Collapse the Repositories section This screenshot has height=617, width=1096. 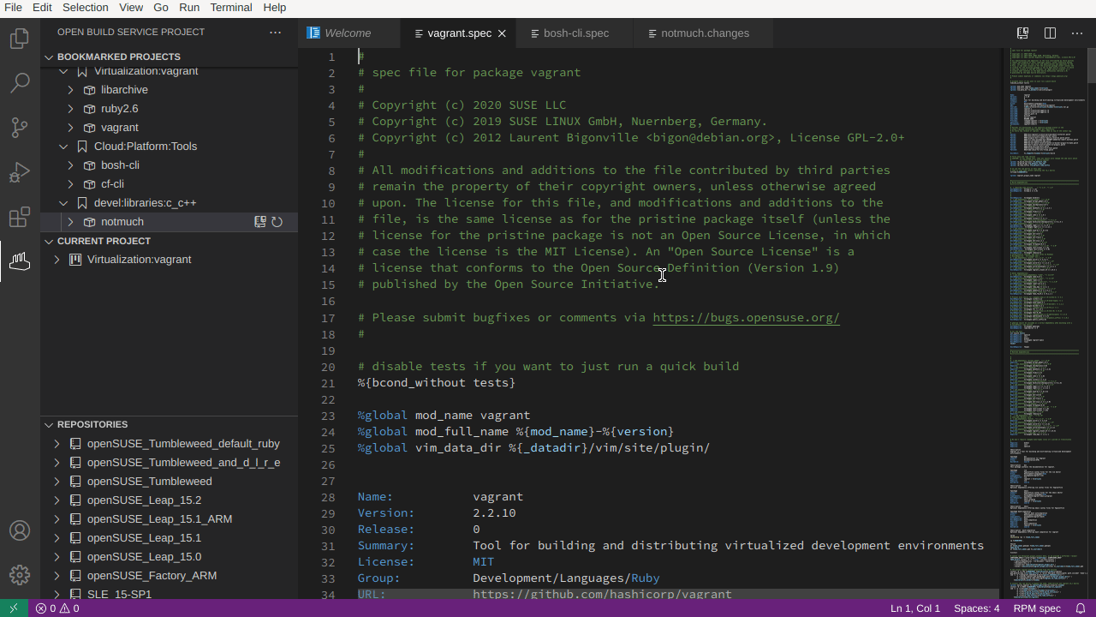49,425
